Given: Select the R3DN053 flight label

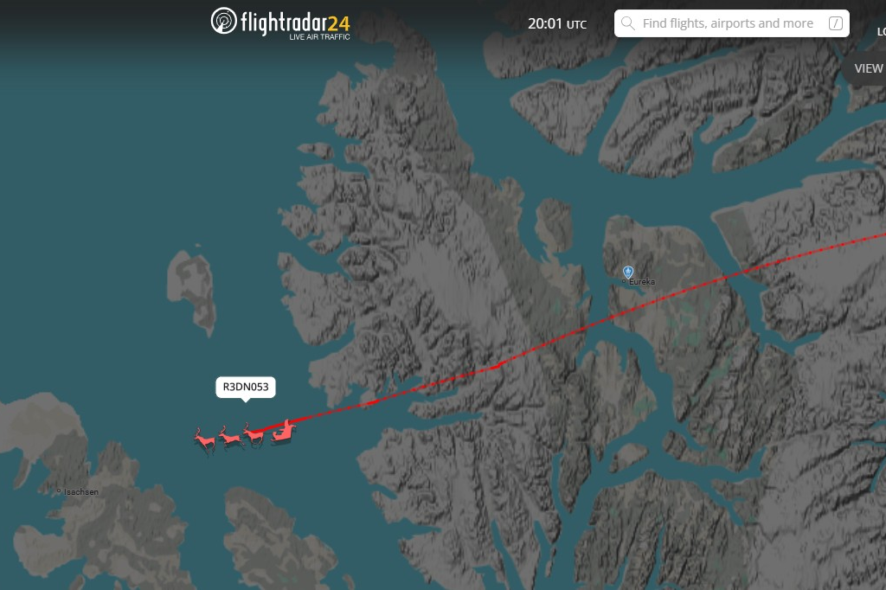Looking at the screenshot, I should (246, 387).
